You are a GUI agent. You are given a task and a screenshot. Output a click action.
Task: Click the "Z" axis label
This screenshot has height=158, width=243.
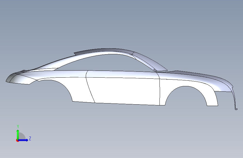[30, 138]
